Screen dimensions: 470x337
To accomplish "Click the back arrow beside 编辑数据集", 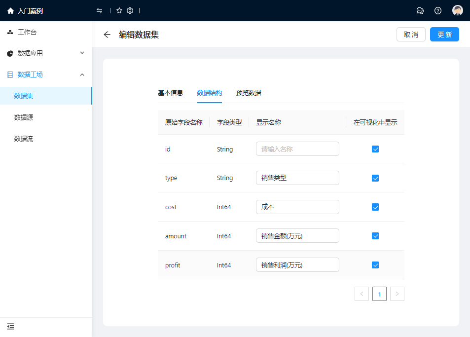I will coord(107,35).
